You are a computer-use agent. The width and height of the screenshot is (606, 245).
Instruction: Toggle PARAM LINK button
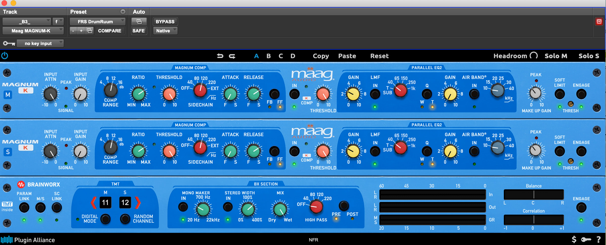pos(24,208)
